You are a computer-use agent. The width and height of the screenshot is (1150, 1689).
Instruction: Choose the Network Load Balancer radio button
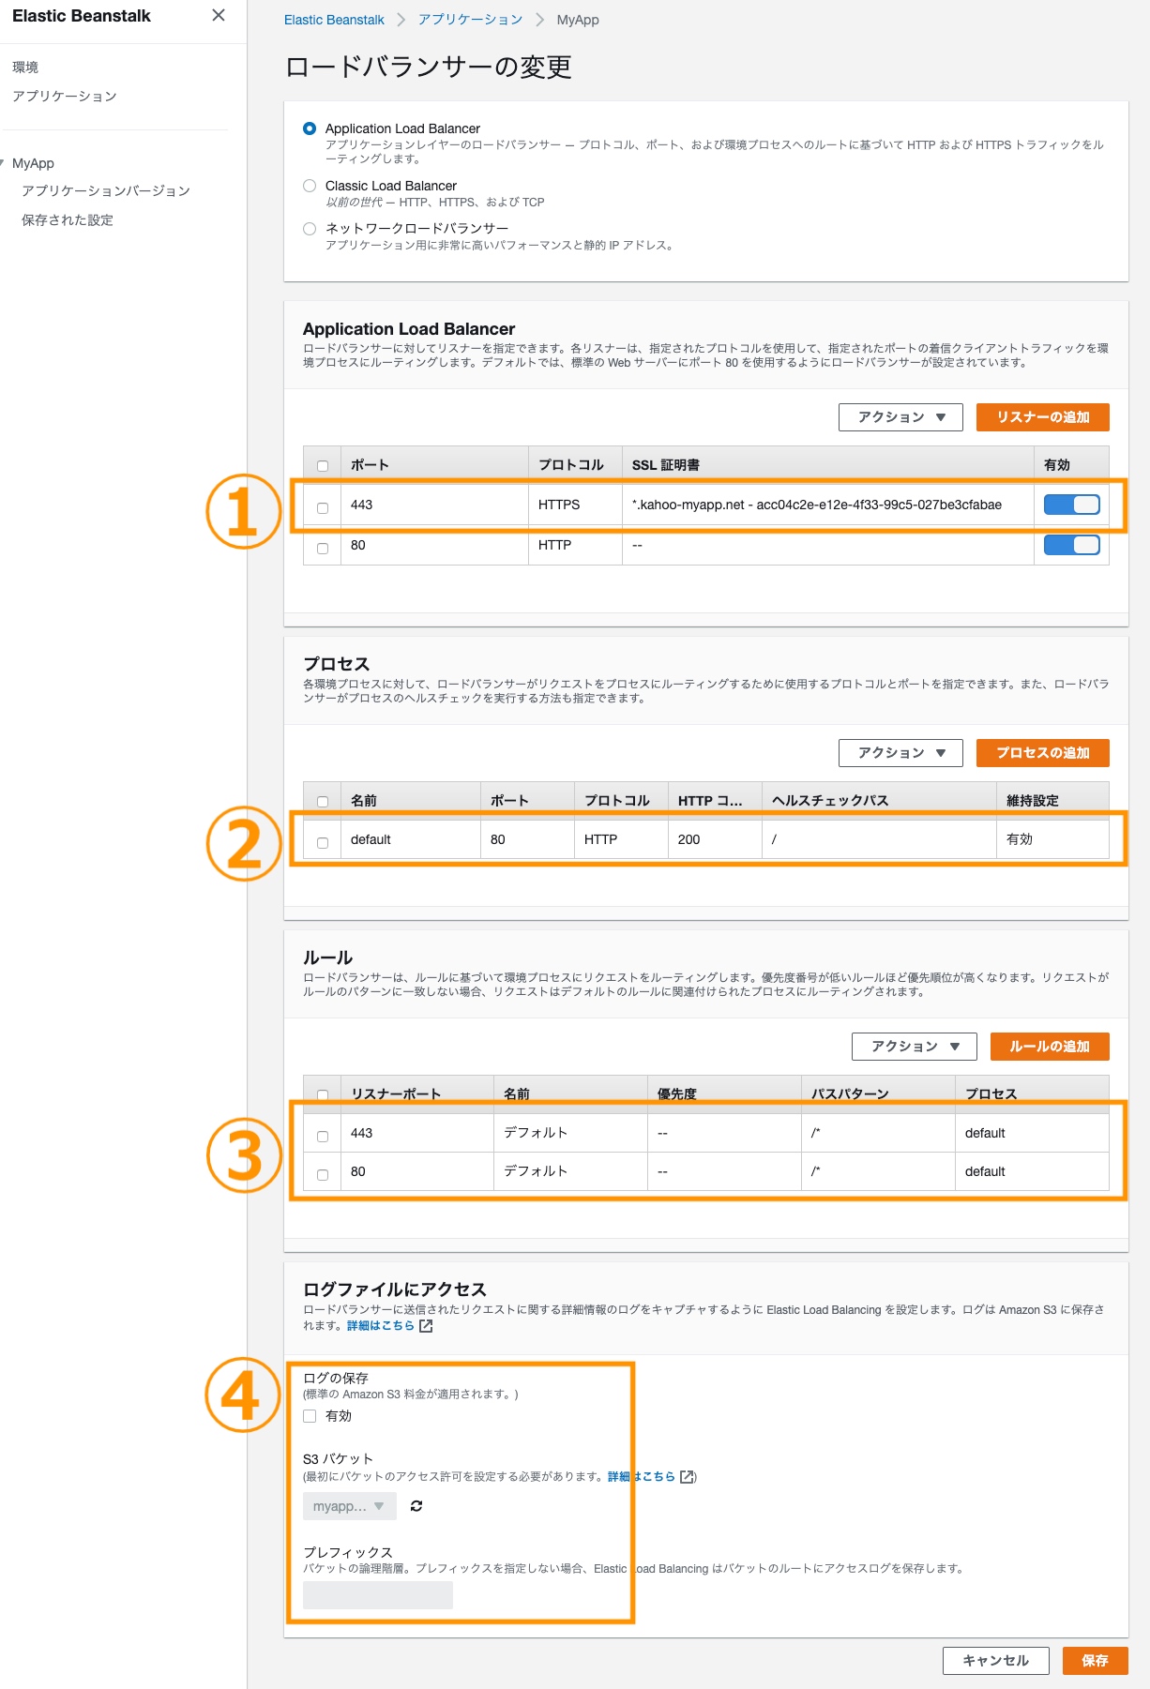[310, 229]
